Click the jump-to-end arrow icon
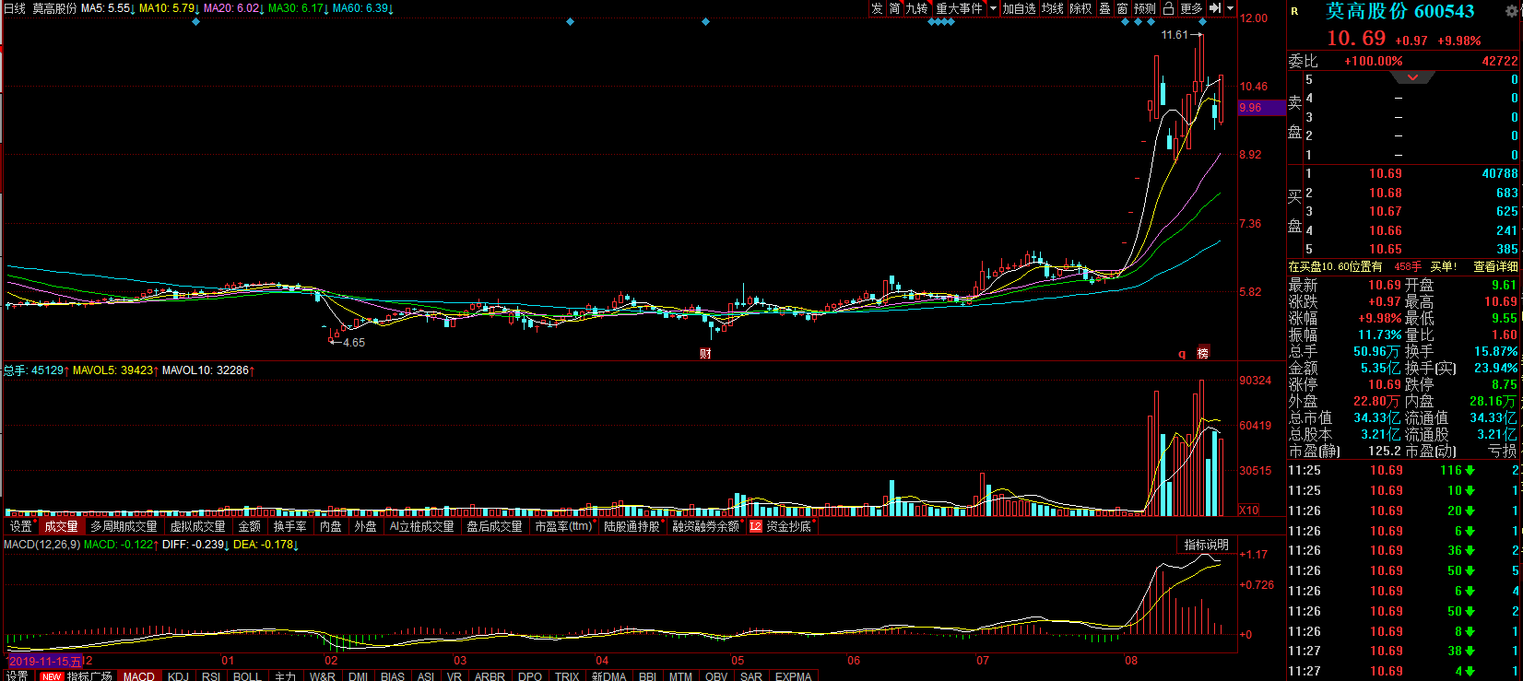Viewport: 1523px width, 681px height. point(1215,8)
